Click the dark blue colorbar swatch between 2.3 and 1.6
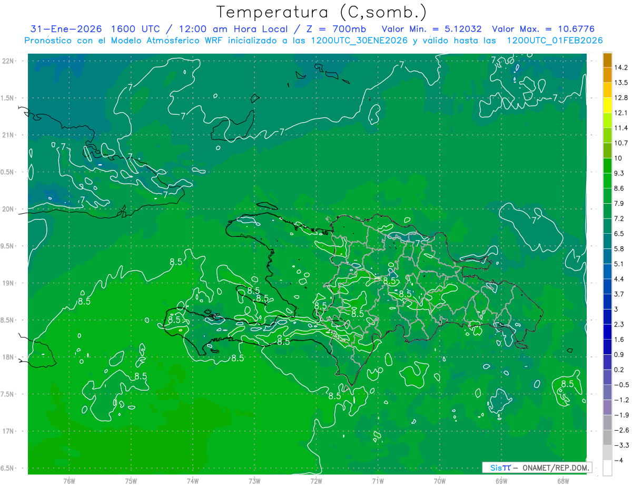The height and width of the screenshot is (488, 632). tap(607, 332)
